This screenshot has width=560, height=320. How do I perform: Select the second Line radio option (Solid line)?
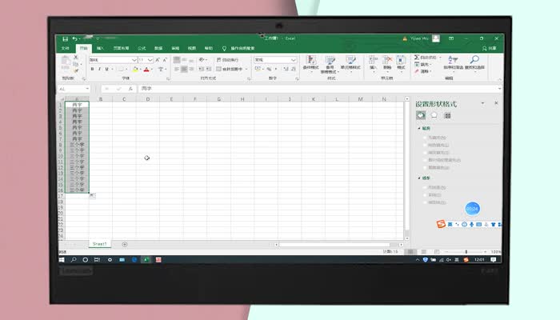(425, 195)
